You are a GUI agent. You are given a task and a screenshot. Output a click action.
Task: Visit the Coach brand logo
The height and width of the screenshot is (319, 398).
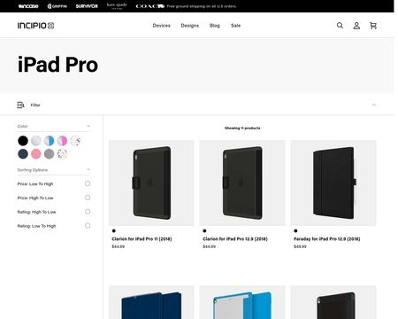[149, 6]
